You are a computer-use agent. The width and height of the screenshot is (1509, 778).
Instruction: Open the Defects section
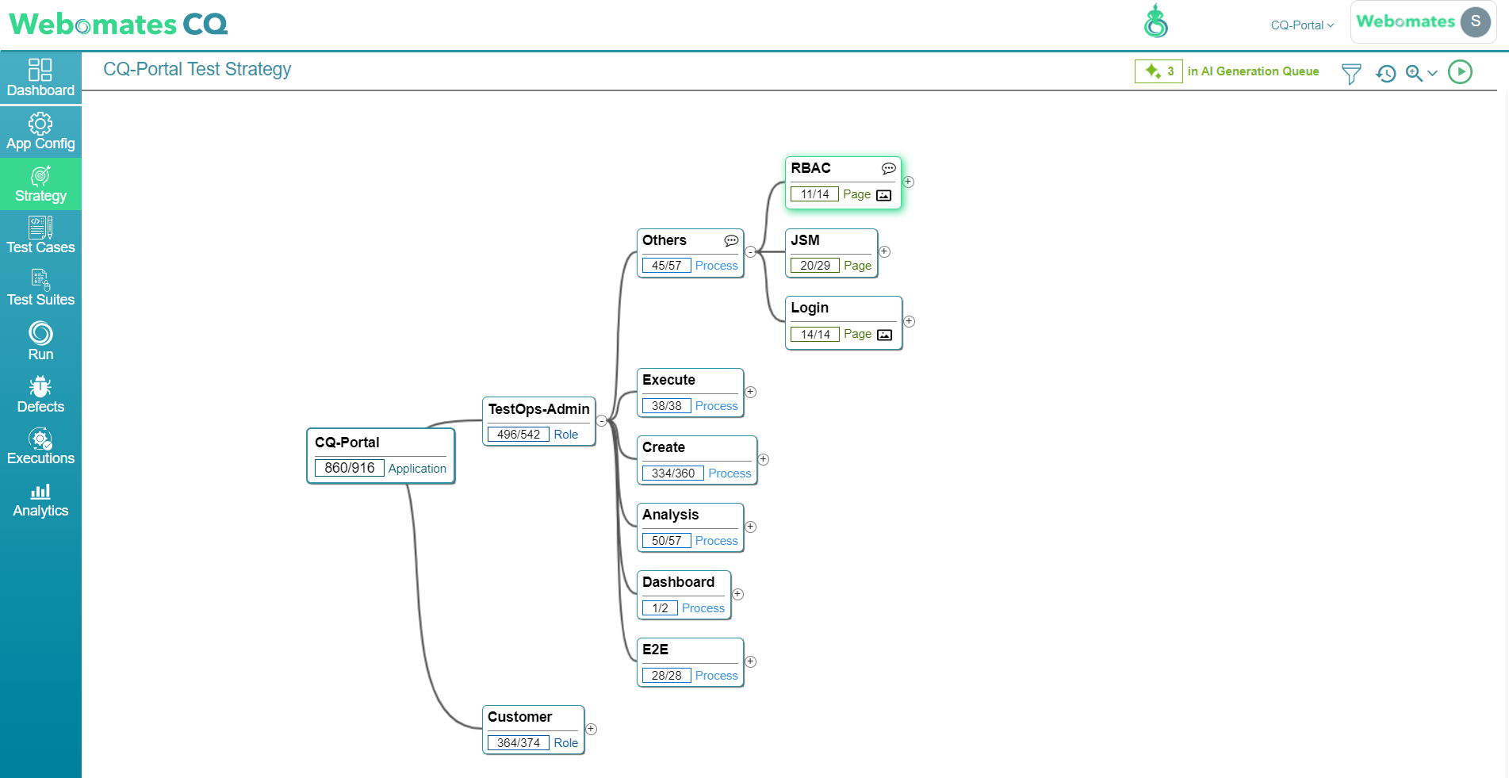tap(40, 395)
